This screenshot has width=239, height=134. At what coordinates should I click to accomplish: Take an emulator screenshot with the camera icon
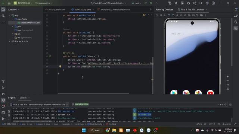point(189,15)
